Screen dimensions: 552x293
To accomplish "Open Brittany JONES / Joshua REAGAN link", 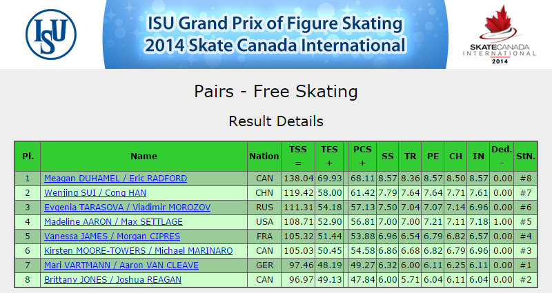I will pyautogui.click(x=112, y=280).
